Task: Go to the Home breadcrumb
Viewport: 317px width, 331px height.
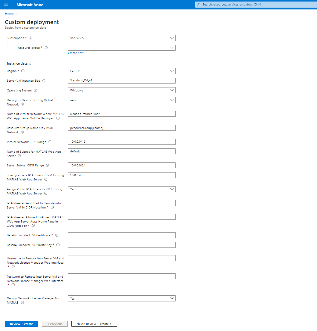Action: coord(9,14)
